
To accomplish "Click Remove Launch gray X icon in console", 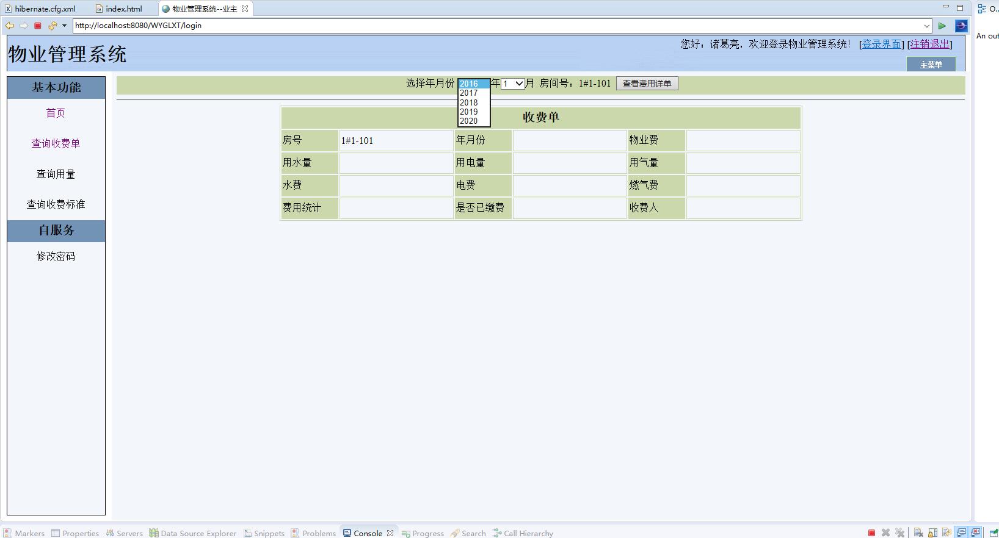I will point(885,533).
